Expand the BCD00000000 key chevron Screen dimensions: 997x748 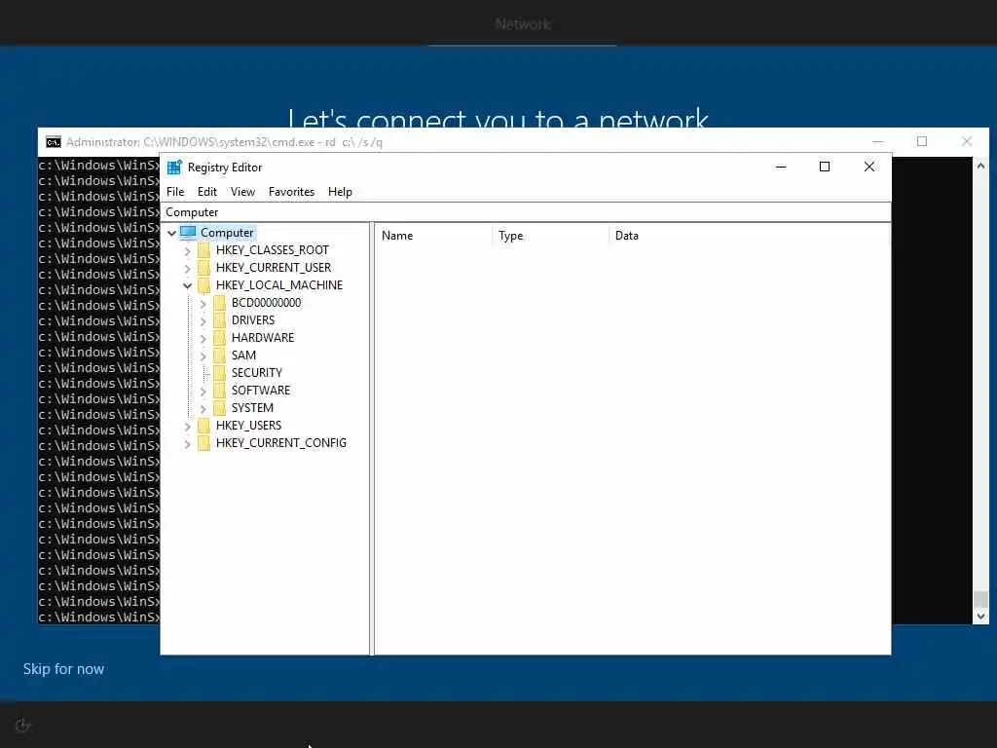pos(203,304)
